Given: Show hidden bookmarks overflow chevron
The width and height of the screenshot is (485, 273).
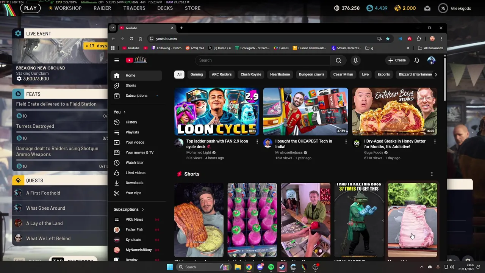Looking at the screenshot, I should tap(408, 48).
